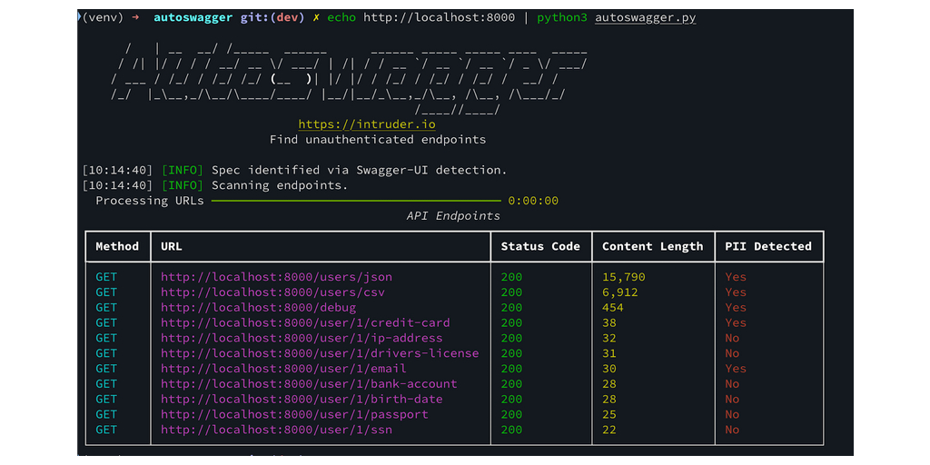
Task: Click the PII Detected column header
Action: (x=768, y=246)
